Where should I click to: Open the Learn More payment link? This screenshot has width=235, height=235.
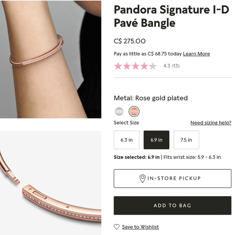pos(197,54)
